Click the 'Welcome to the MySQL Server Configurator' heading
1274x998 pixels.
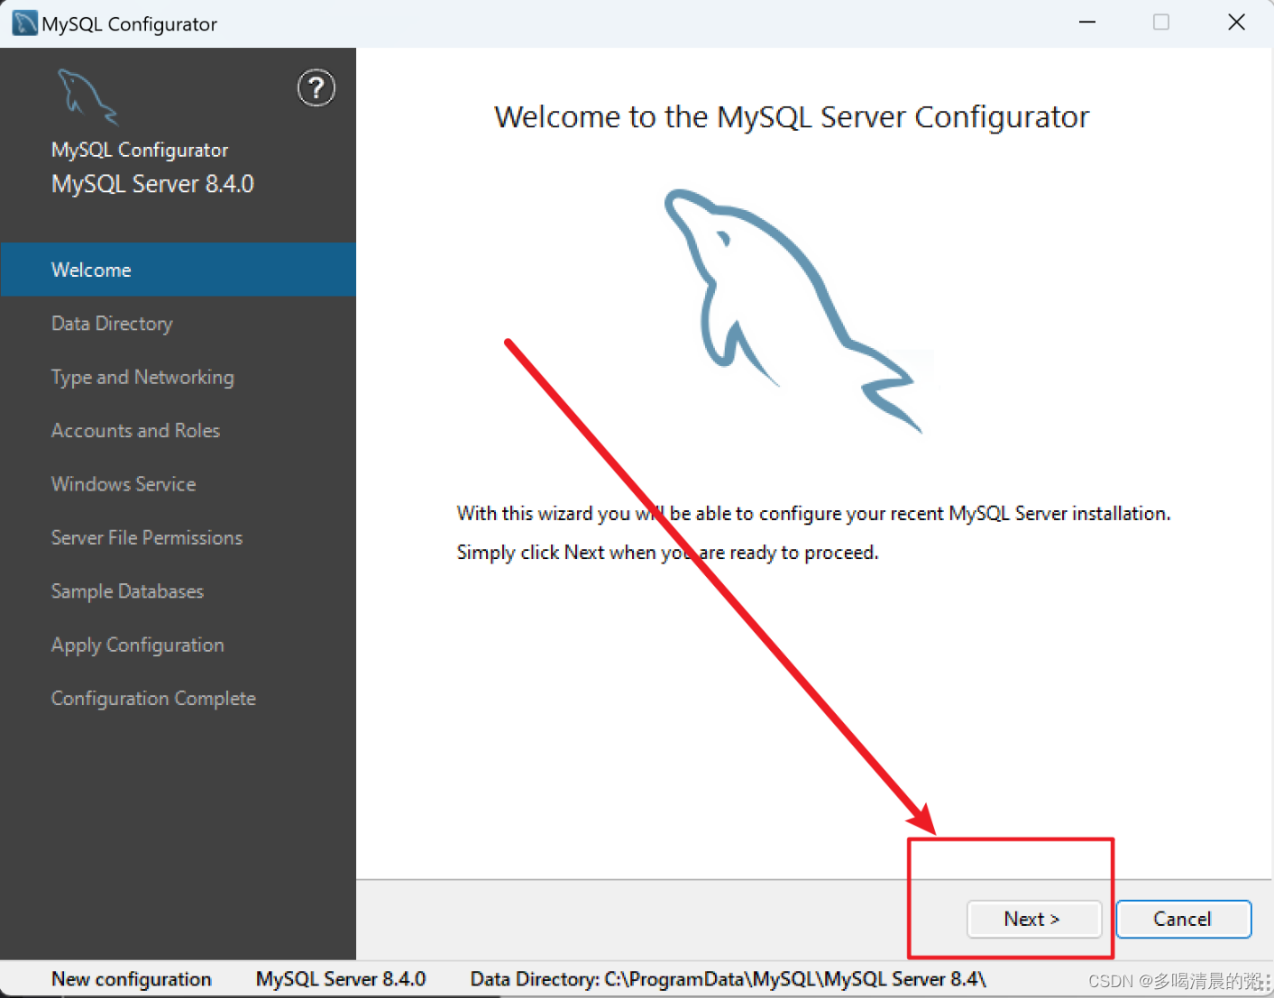click(792, 117)
